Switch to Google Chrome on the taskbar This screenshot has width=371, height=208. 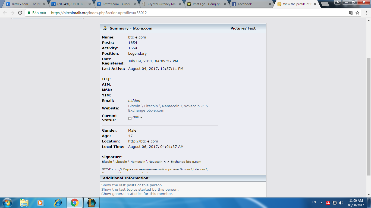tap(75, 203)
